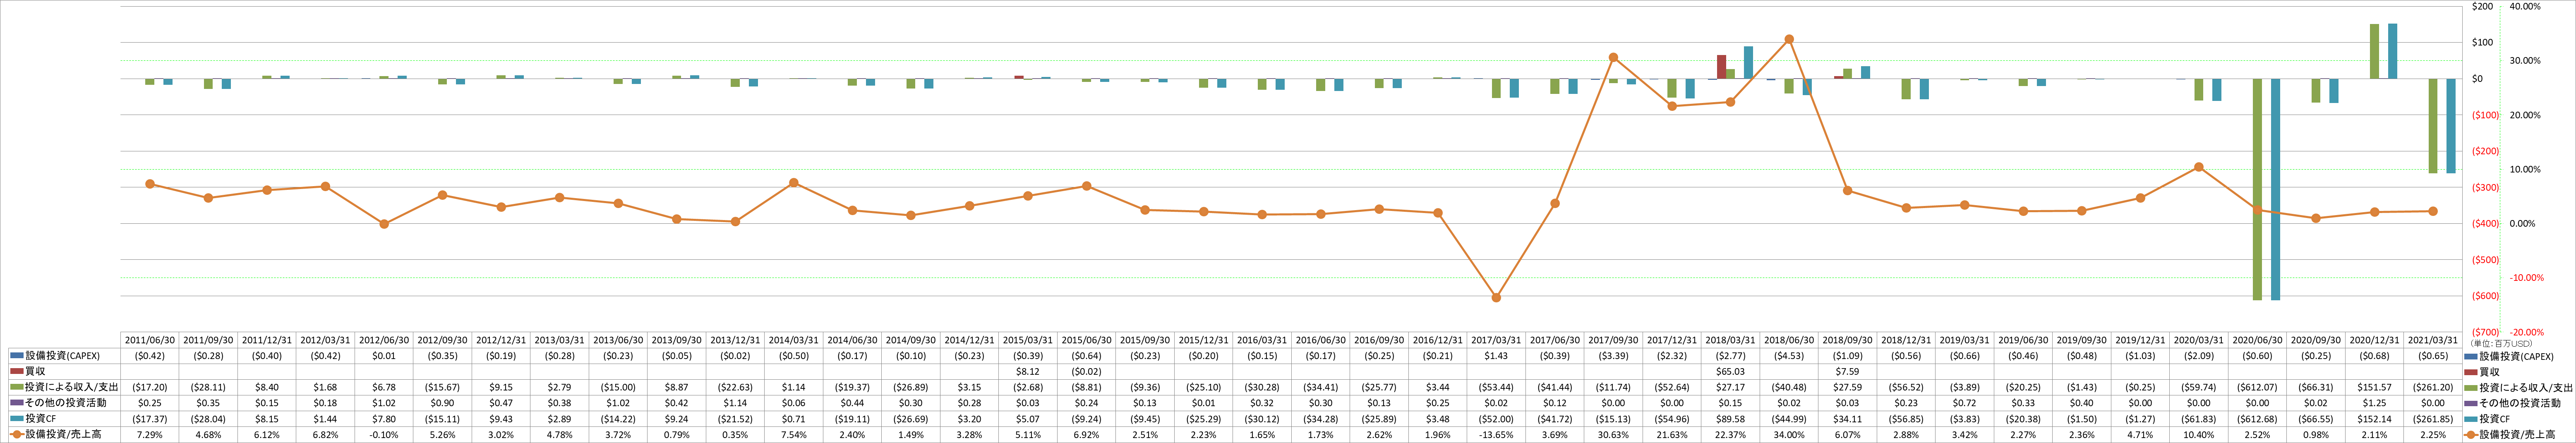Click teal 投資CF swatch in right legend
Viewport: 2576px width, 443px height.
point(2470,419)
